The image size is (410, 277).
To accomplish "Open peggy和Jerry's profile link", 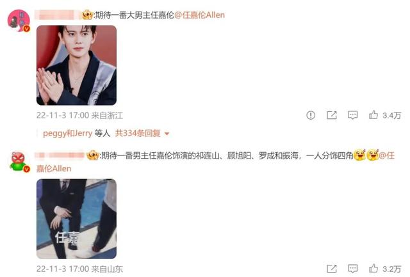I will click(67, 134).
